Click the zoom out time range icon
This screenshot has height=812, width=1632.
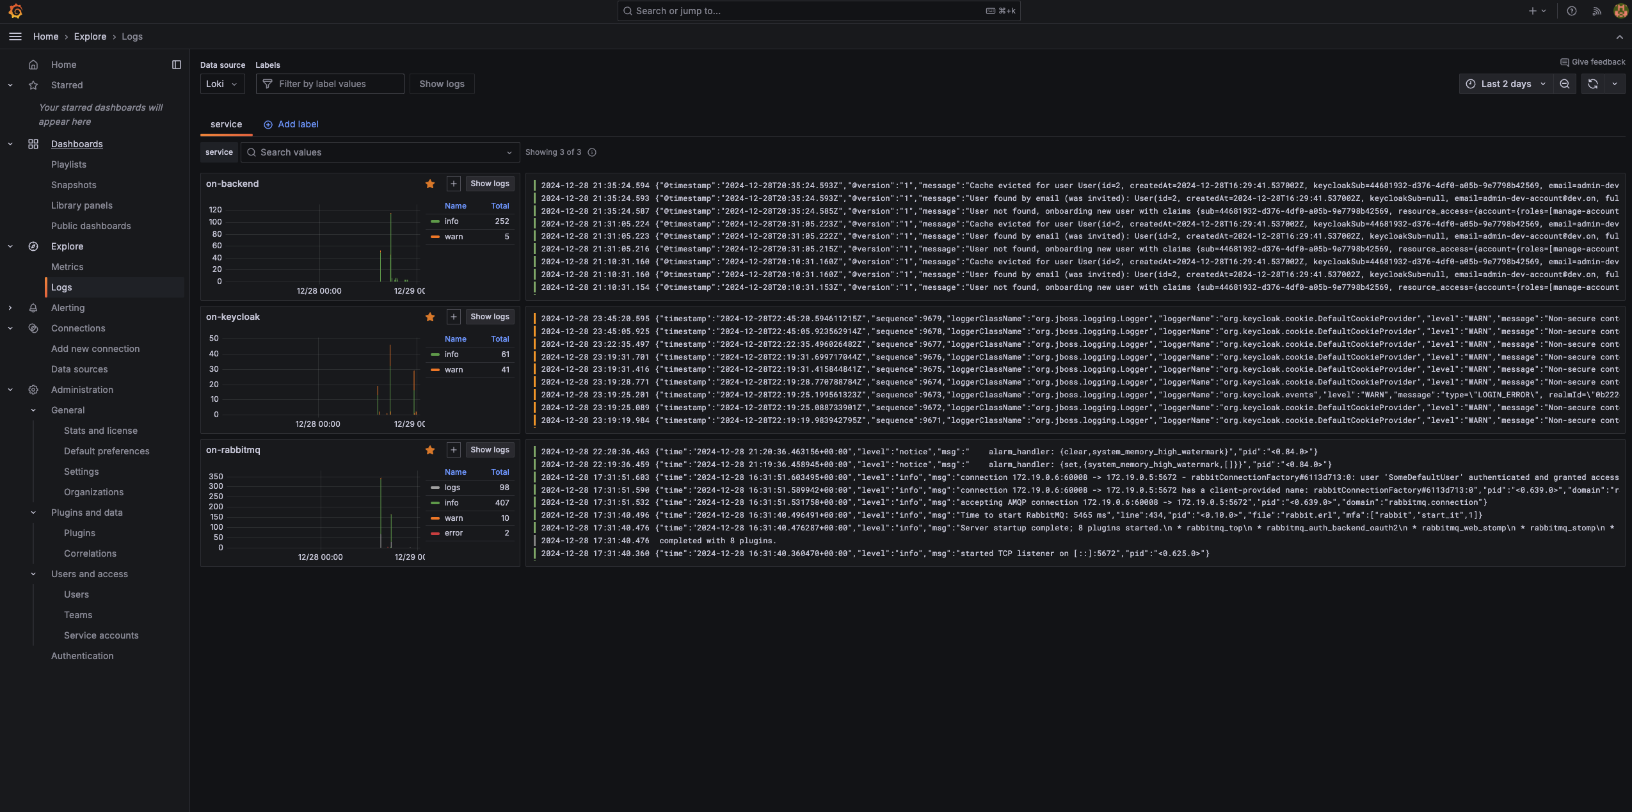pos(1564,84)
